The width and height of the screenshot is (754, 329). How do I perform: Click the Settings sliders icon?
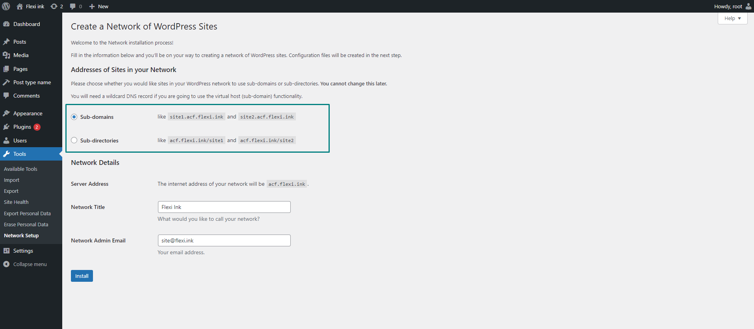pos(6,251)
